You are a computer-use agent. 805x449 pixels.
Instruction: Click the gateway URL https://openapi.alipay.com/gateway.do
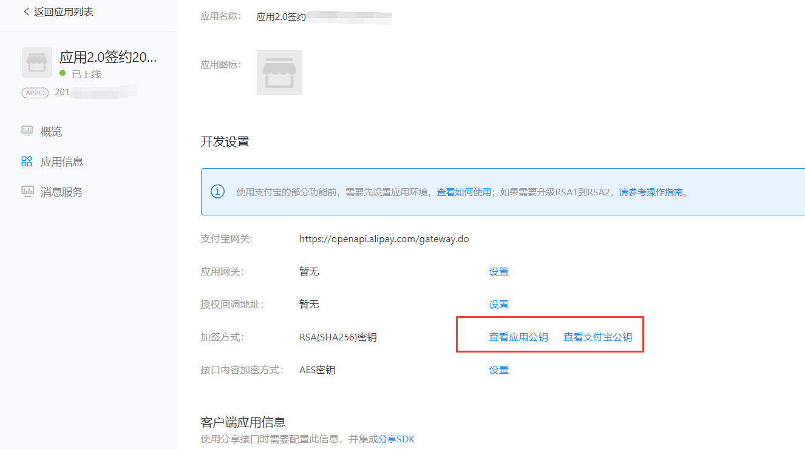pos(384,239)
